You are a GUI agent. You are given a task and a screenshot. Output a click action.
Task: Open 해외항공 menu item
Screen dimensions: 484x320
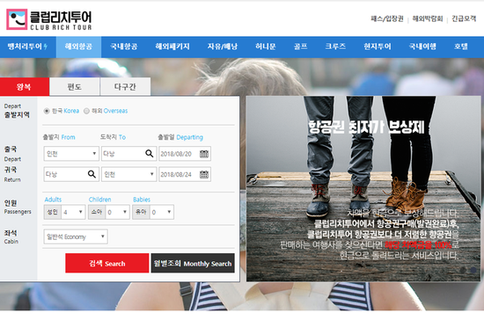[x=78, y=47]
